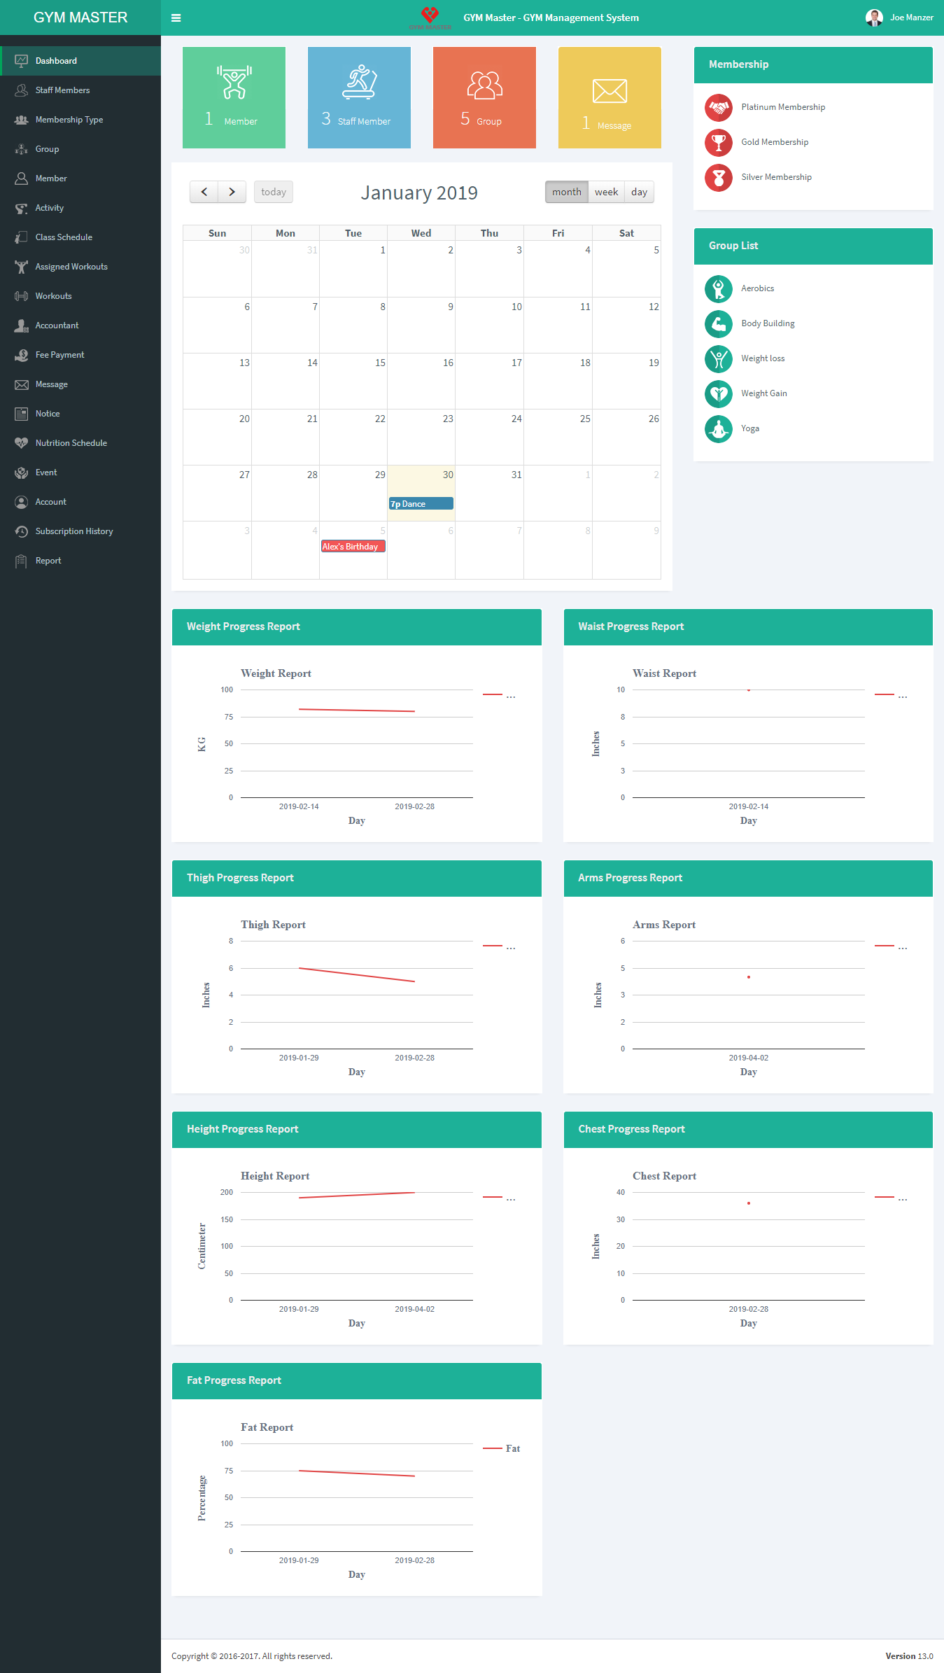Toggle the Fat legend in Fat Report
This screenshot has height=1673, width=944.
point(502,1448)
